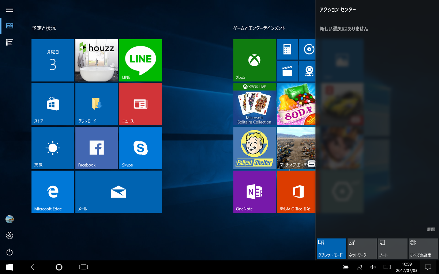Open the Monday 3 calendar tile
The image size is (439, 274).
point(53,60)
